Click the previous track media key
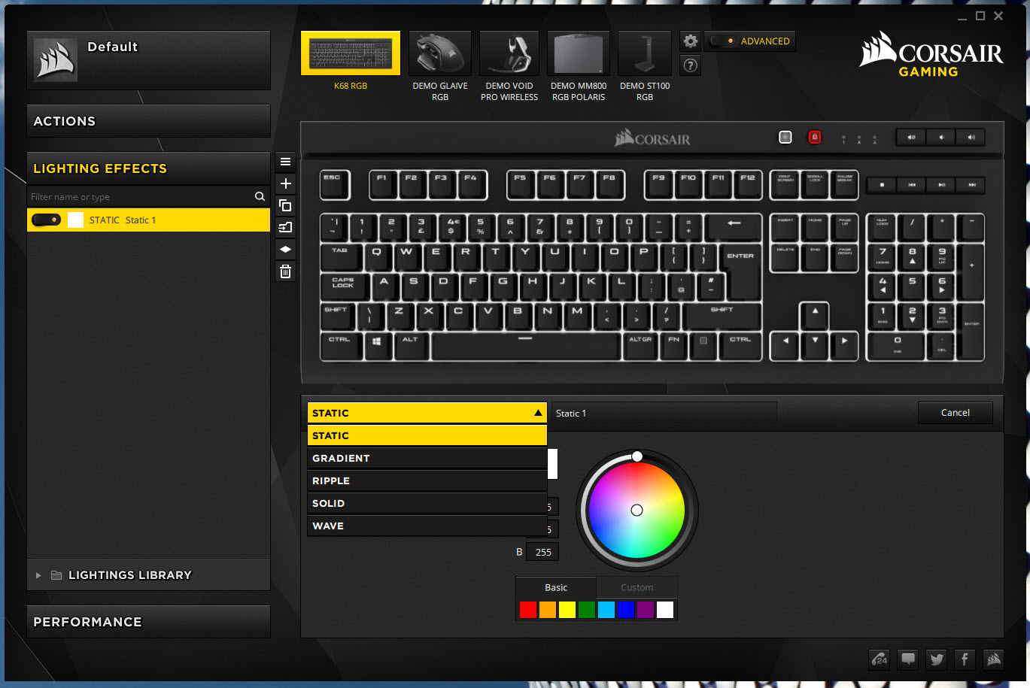 click(911, 184)
